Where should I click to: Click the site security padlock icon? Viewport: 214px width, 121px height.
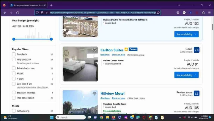42,13
